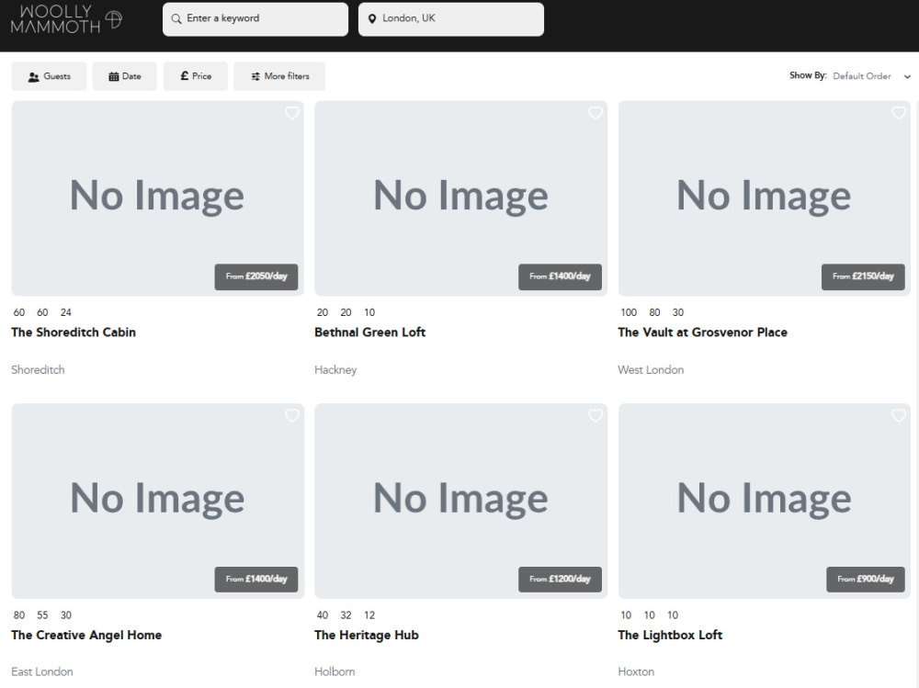919x688 pixels.
Task: Favorite Bethnal Green Loft with heart icon
Action: [x=596, y=112]
